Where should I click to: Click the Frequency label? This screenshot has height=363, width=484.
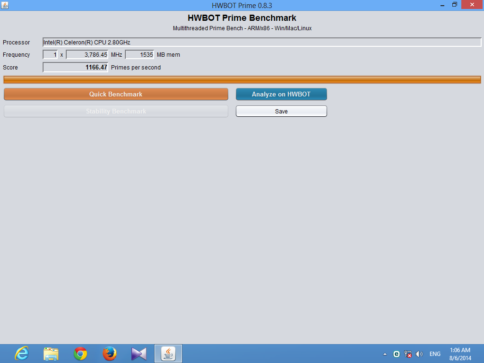point(17,55)
